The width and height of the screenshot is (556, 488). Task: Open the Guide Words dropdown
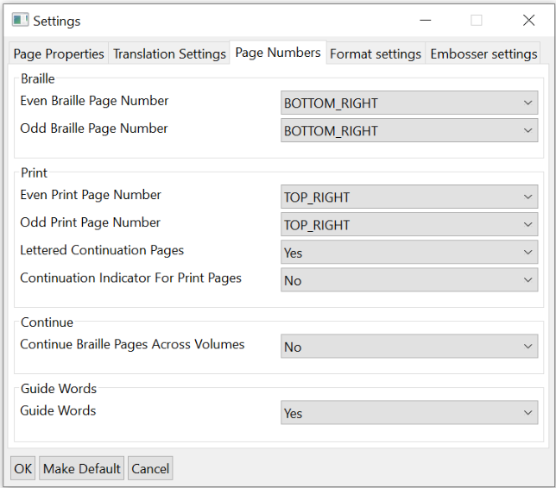point(409,413)
